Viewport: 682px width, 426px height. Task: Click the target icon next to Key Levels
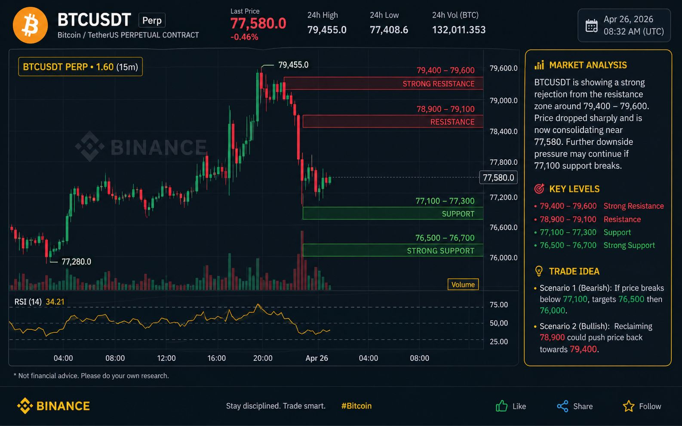pyautogui.click(x=539, y=189)
